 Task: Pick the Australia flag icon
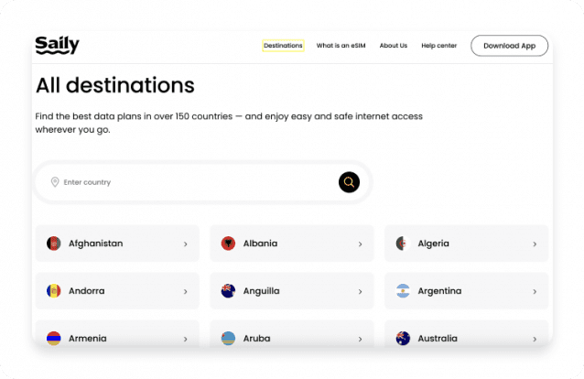pyautogui.click(x=402, y=338)
